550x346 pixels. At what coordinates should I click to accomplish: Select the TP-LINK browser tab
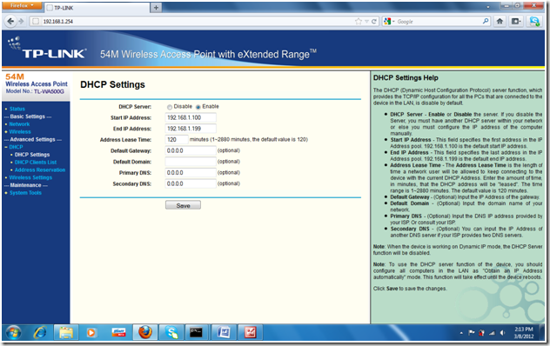click(97, 8)
